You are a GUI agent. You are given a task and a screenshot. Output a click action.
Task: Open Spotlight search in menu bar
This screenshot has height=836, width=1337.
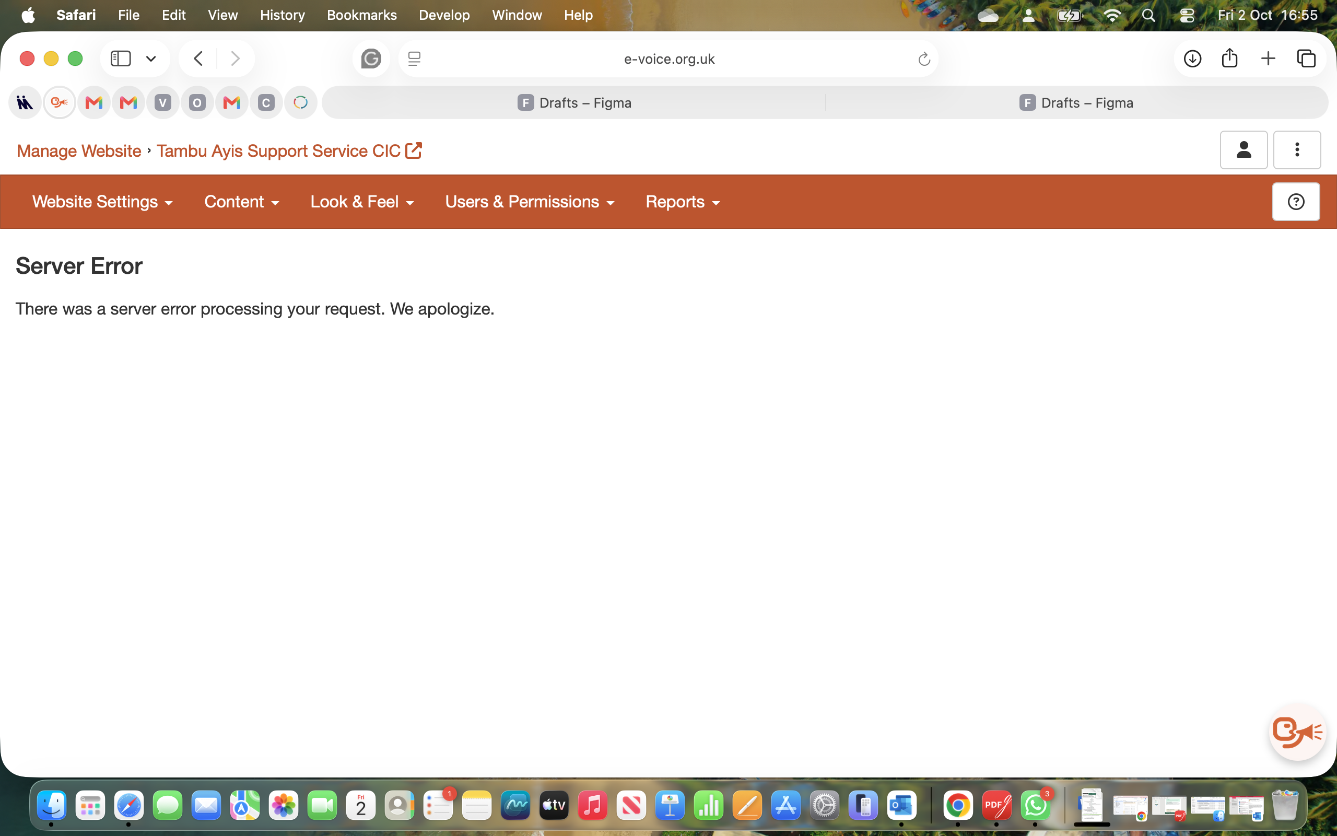click(x=1148, y=15)
